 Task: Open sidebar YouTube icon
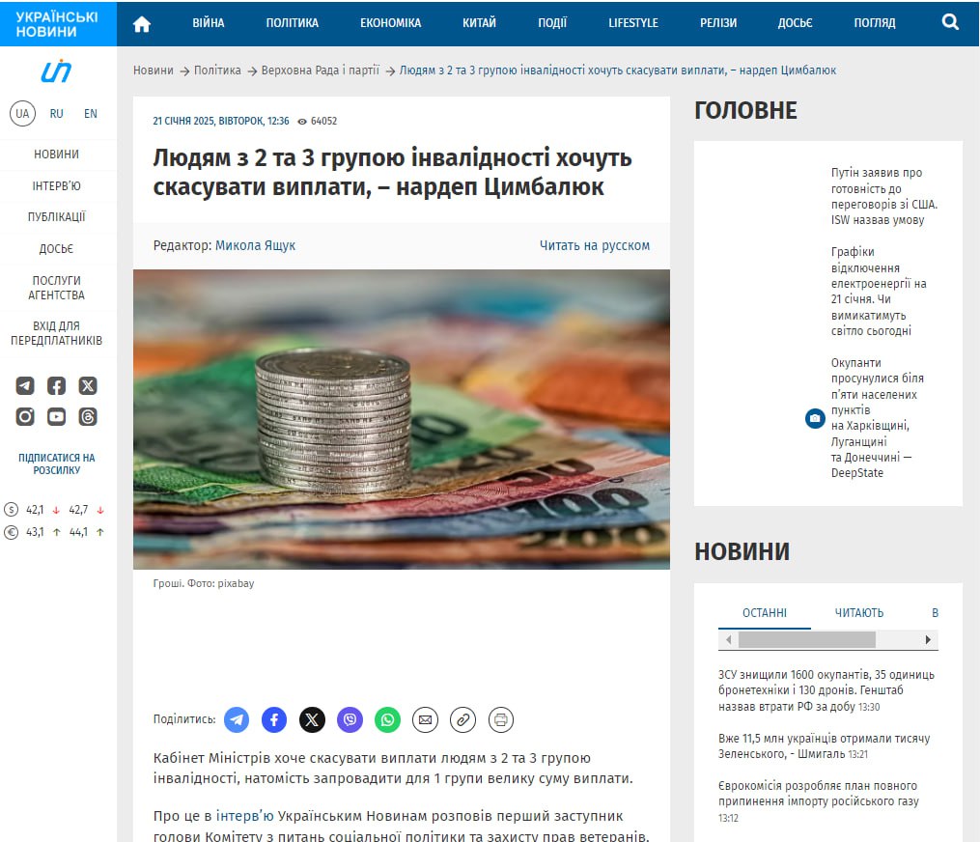[56, 417]
